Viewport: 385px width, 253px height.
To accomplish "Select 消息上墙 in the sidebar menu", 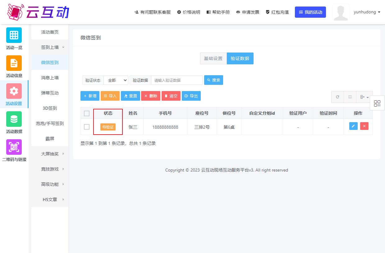I will point(50,78).
